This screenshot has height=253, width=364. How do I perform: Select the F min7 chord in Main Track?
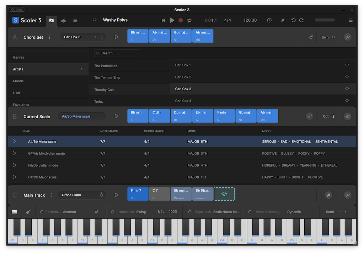coord(138,194)
